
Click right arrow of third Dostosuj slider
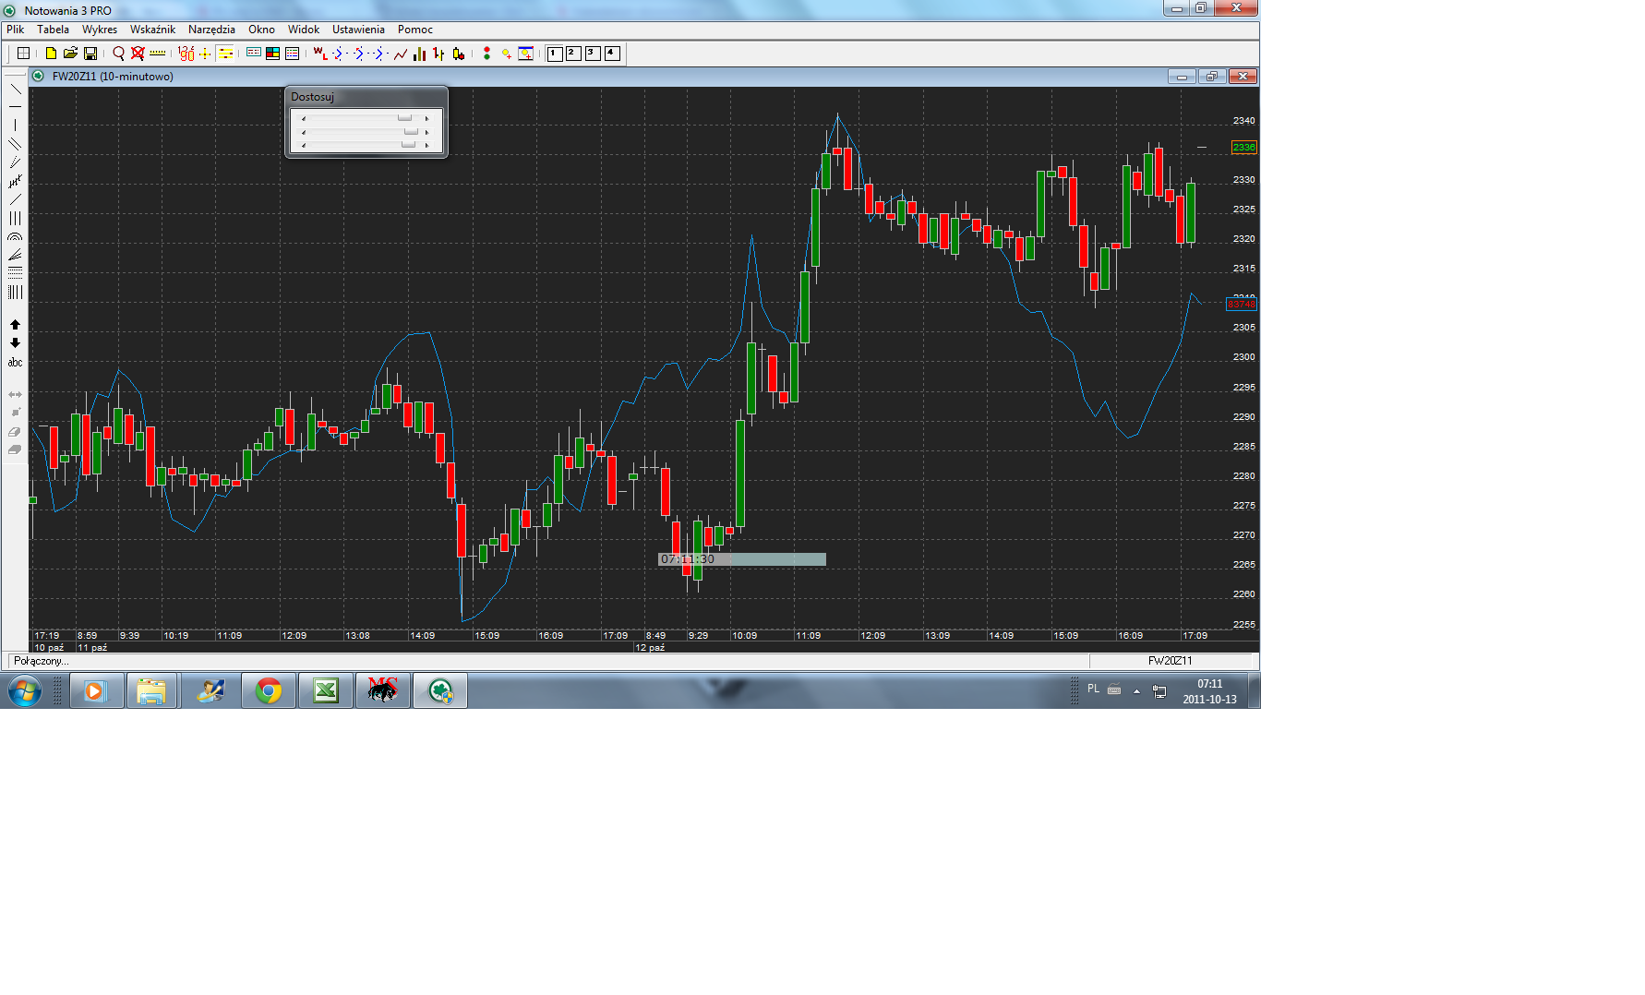pyautogui.click(x=426, y=145)
